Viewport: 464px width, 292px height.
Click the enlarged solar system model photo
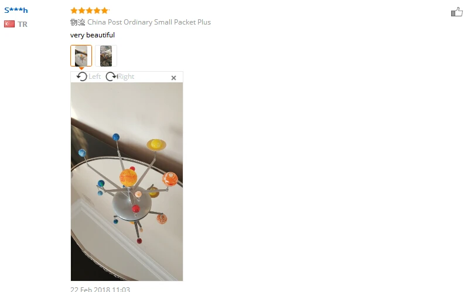click(127, 182)
